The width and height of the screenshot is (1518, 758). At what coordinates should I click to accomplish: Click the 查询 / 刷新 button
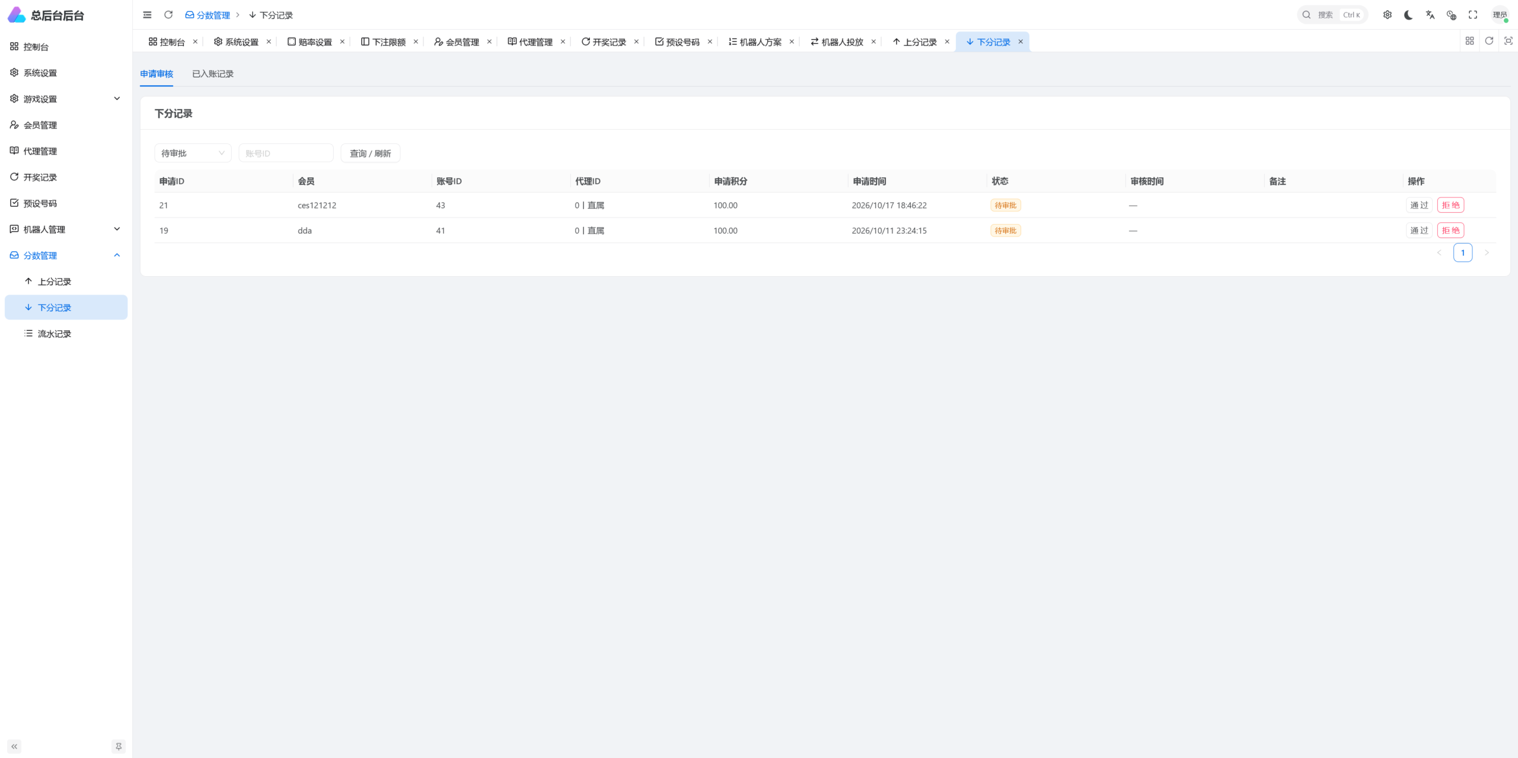(370, 153)
